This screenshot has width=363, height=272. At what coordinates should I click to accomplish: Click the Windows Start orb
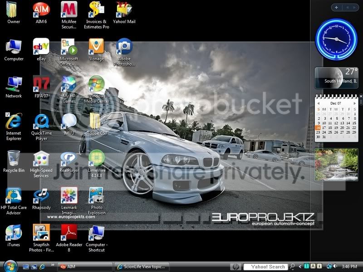[10, 267]
